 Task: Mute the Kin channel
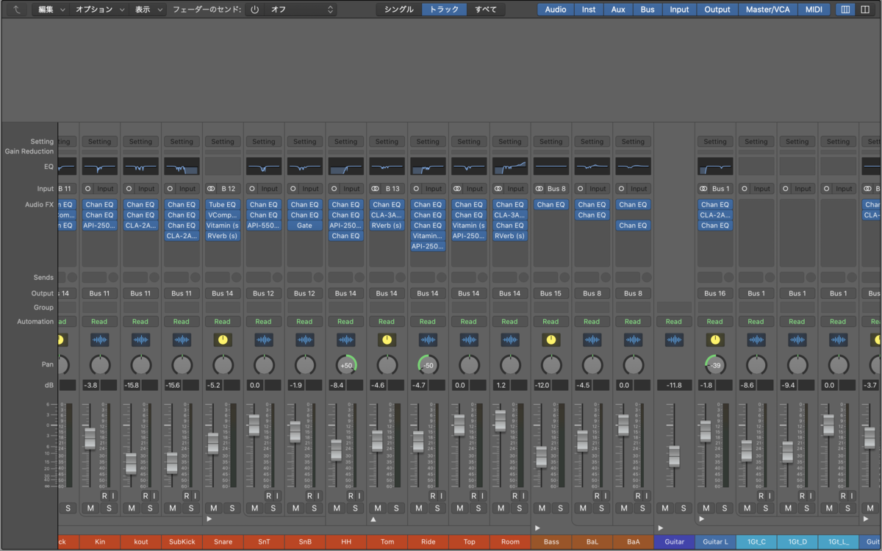[x=90, y=508]
